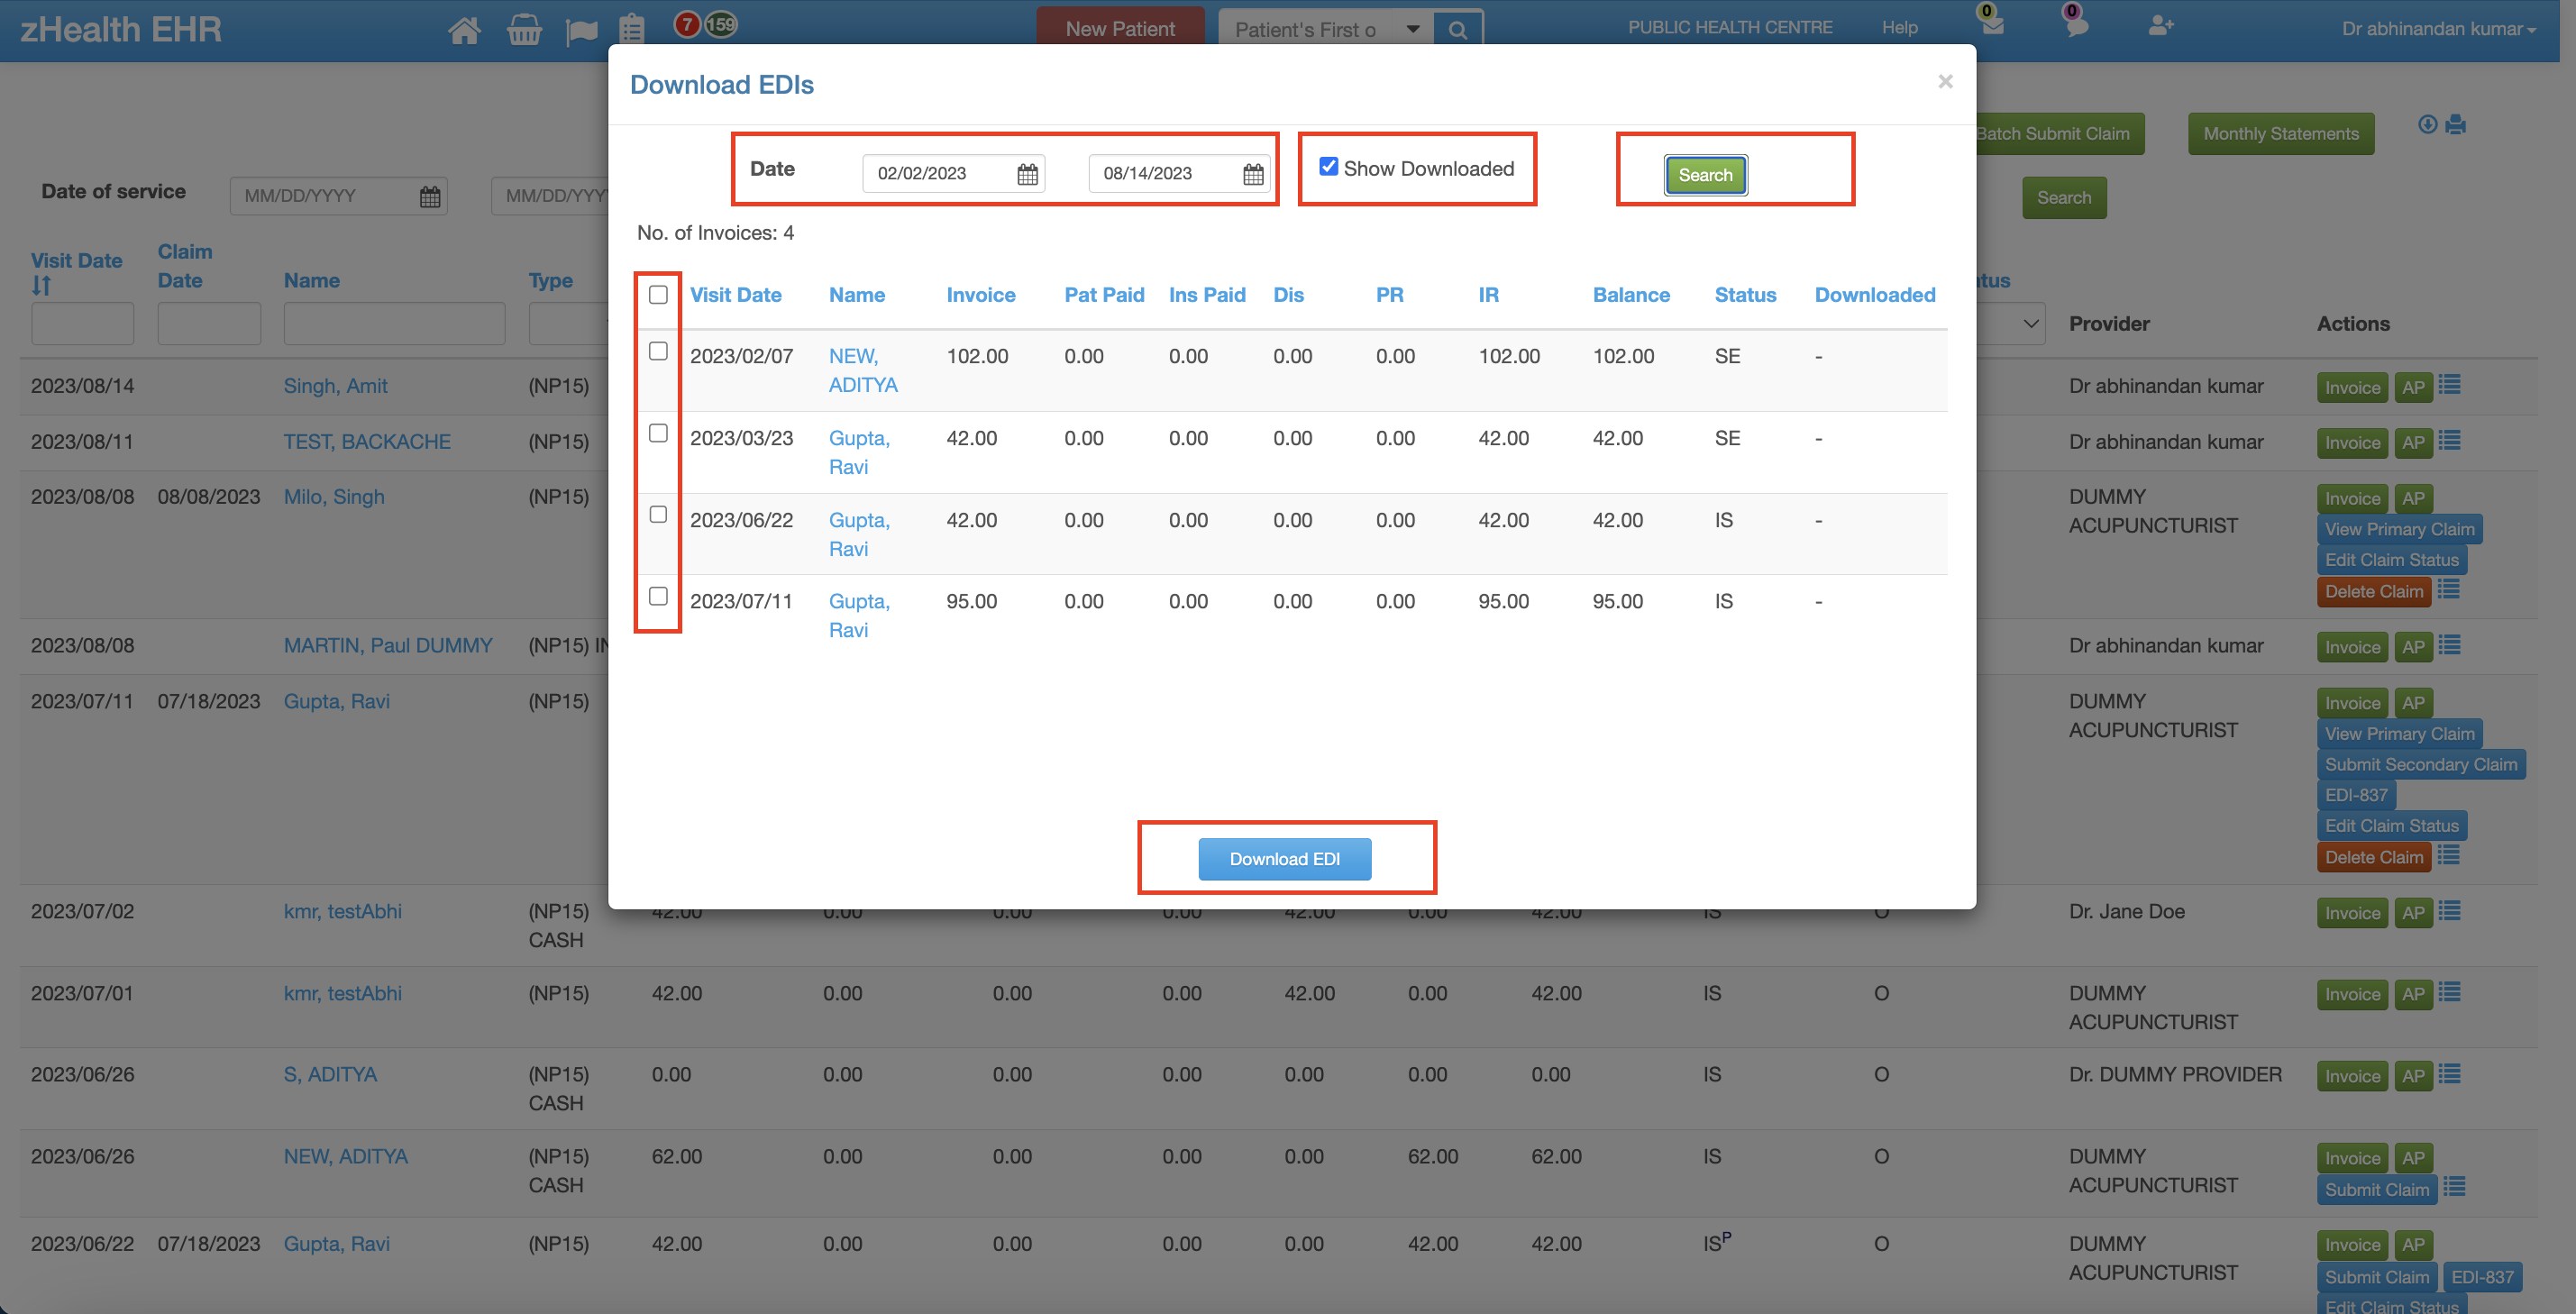The width and height of the screenshot is (2576, 1314).
Task: Click the Home icon in the top toolbar
Action: pos(464,29)
